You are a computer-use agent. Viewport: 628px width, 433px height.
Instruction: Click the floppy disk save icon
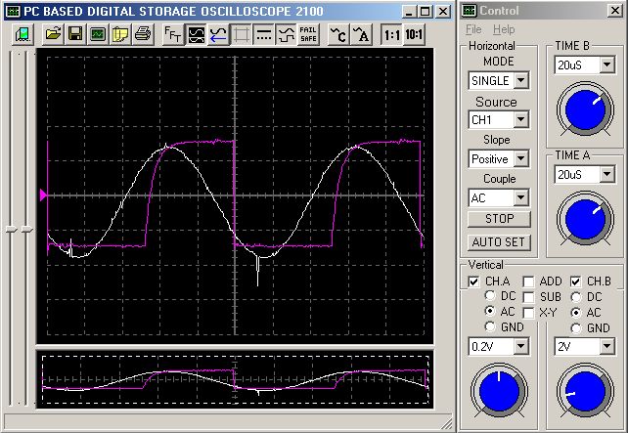(x=75, y=34)
